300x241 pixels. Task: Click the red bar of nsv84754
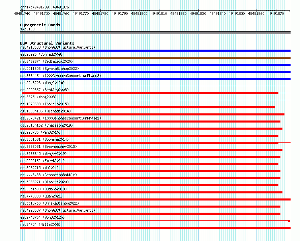pos(155,228)
